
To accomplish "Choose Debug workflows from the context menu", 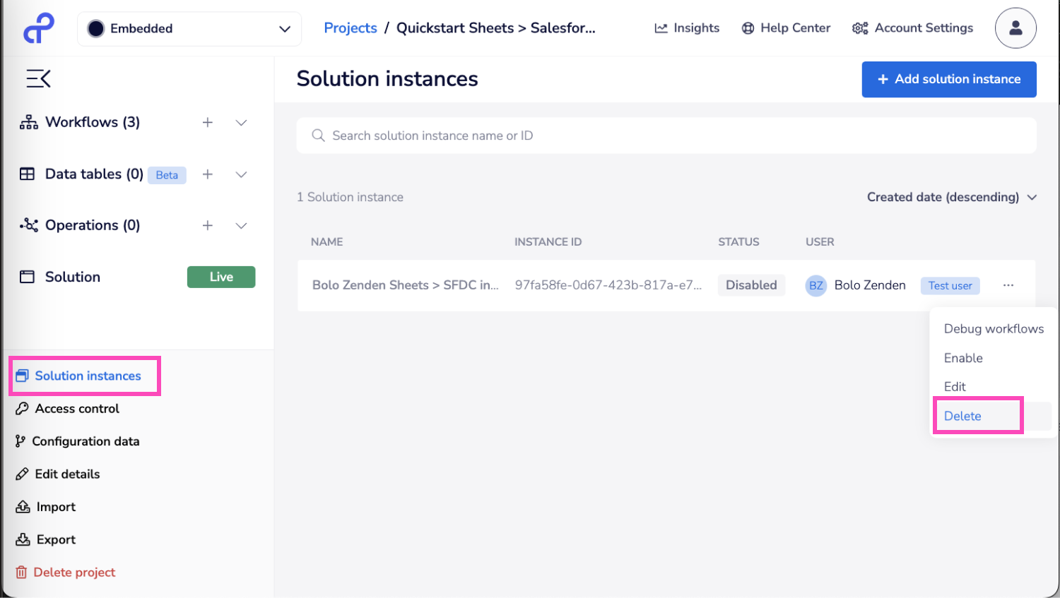I will click(994, 328).
